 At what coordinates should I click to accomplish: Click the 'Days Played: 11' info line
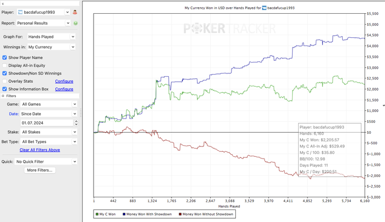pos(313,166)
